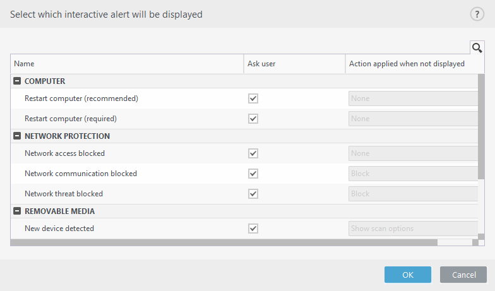
Task: Uncheck Ask user for Restart computer (recommended)
Action: (253, 98)
